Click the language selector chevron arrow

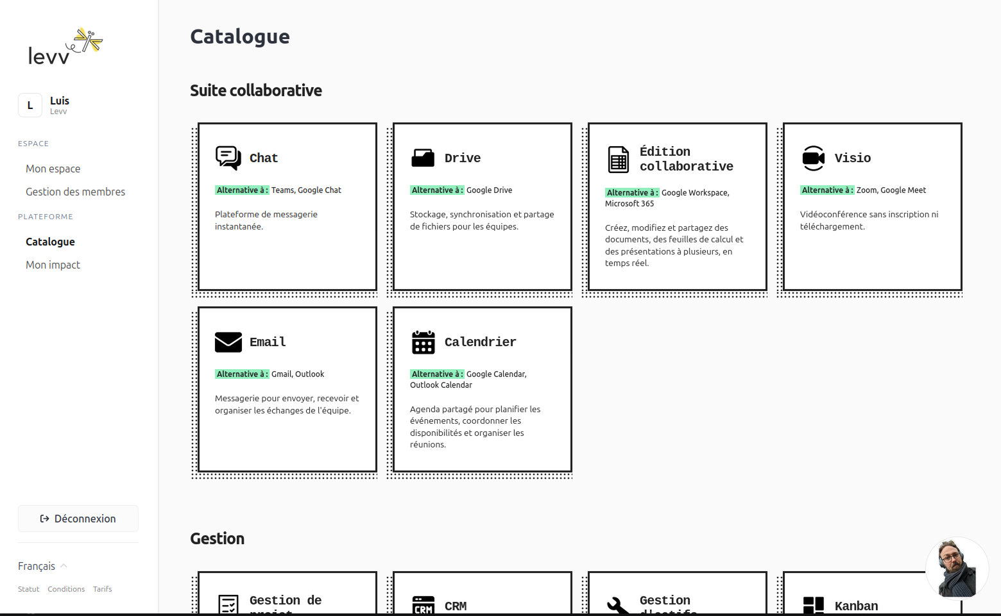click(64, 566)
